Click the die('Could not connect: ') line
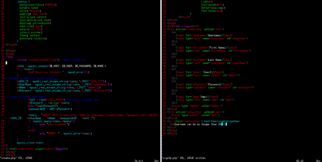This screenshot has width=322, height=162. click(59, 72)
